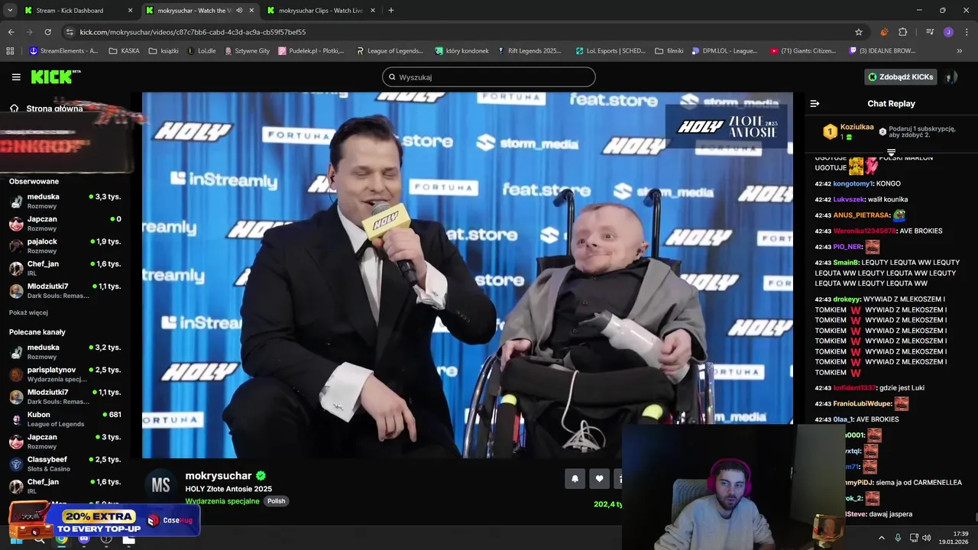Click the Wydarzenia specjalne category link
Viewport: 978px width, 550px height.
[x=222, y=501]
